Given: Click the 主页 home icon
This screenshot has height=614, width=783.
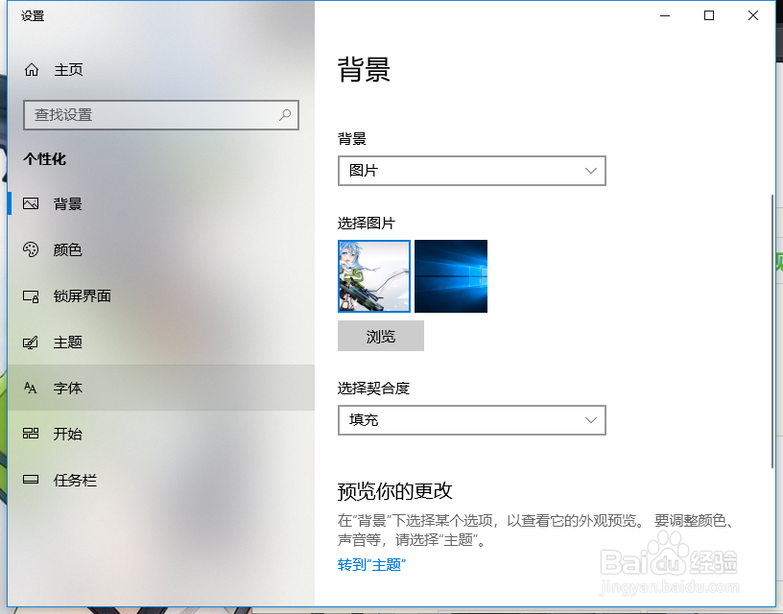Looking at the screenshot, I should coord(33,69).
